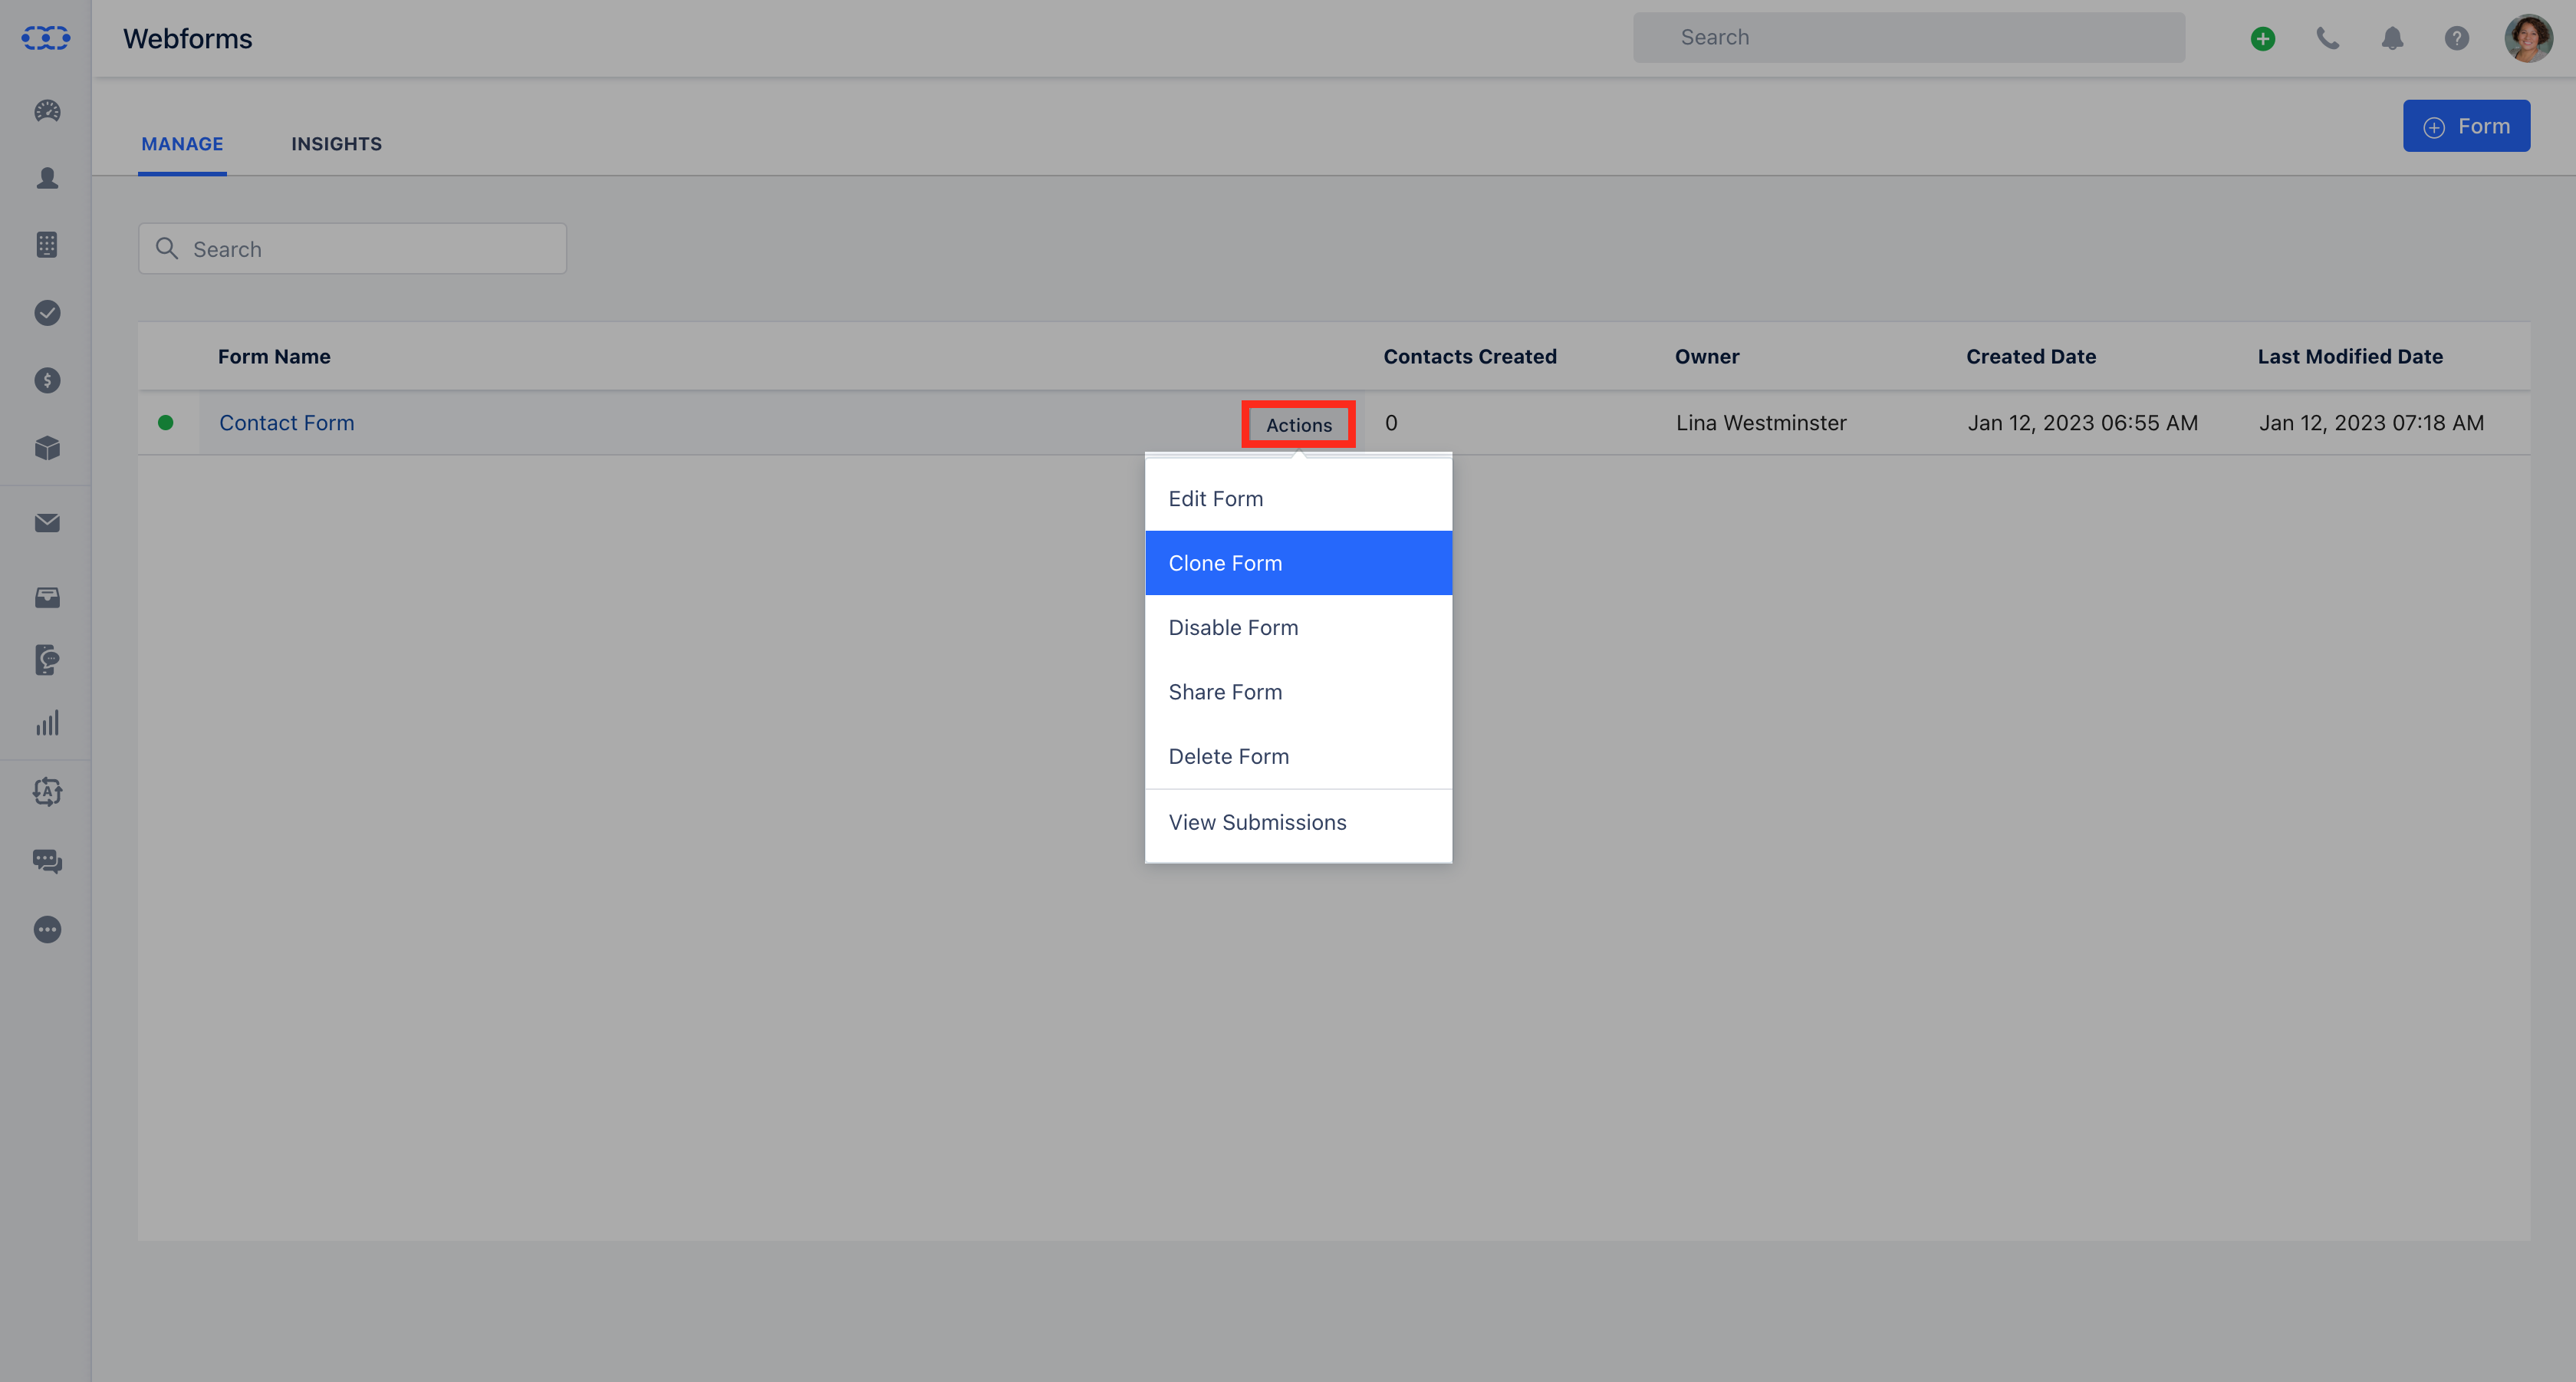The image size is (2576, 1382).
Task: Click the Actions dropdown for Contact Form
Action: tap(1298, 424)
